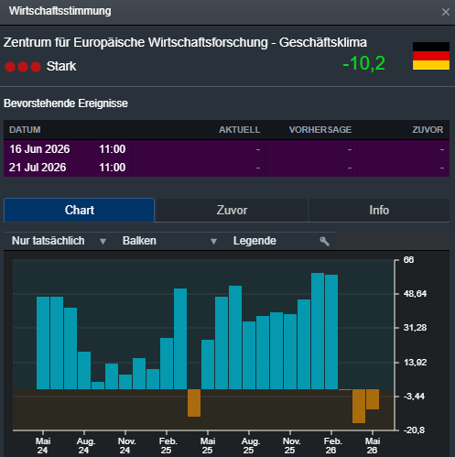The height and width of the screenshot is (457, 455).
Task: Expand the Balken chart type dropdown
Action: 169,241
